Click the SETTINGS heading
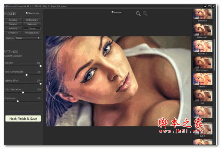Screen dimensions: 221x149 11,51
